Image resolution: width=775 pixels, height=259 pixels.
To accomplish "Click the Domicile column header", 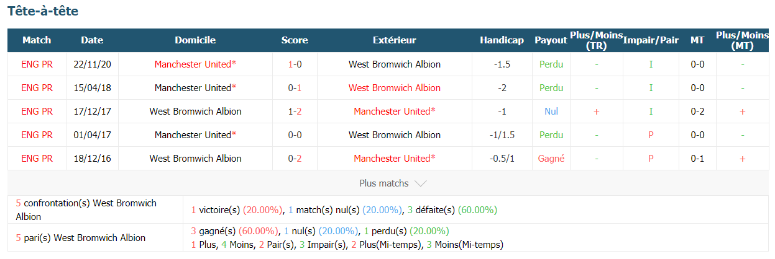I will 195,40.
